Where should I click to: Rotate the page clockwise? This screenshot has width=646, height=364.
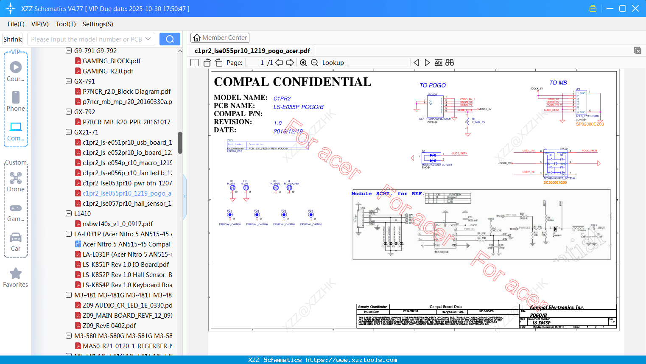[x=218, y=62]
